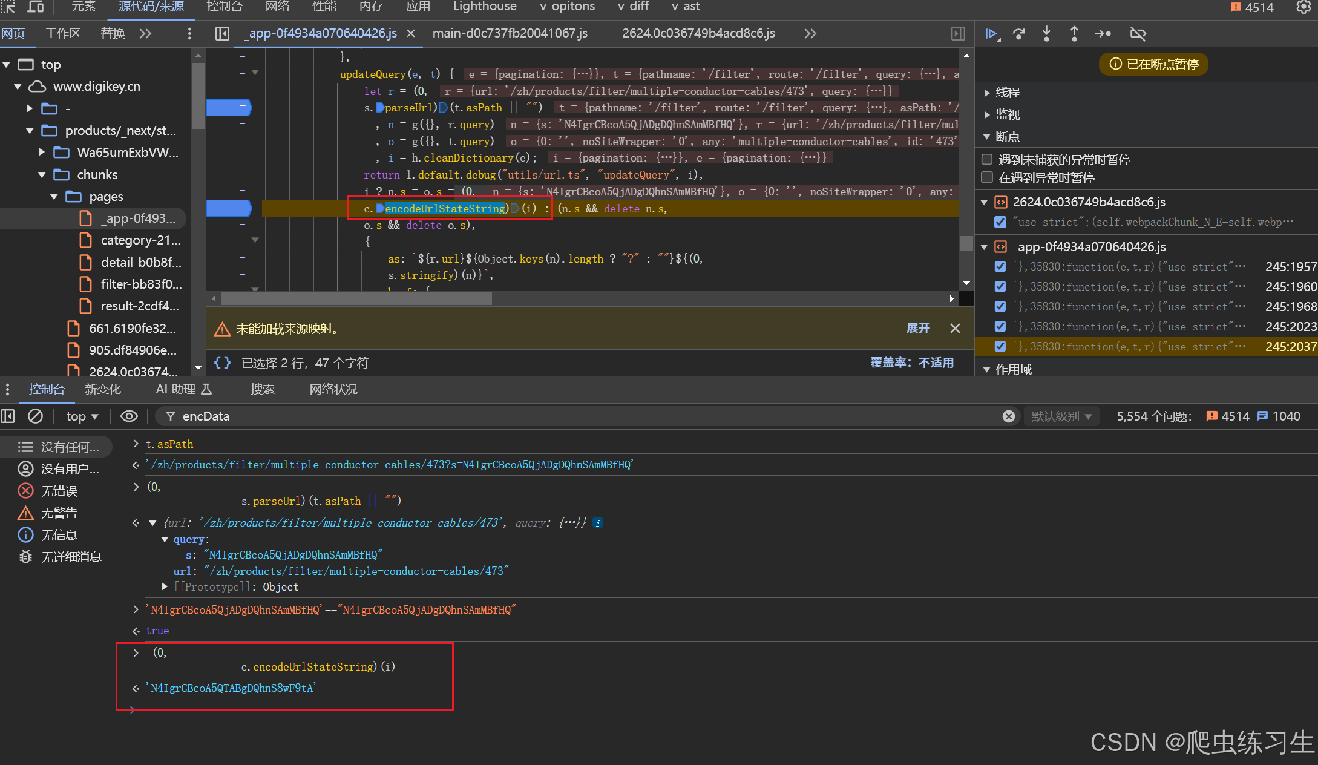
Task: Enable pause on uncaught exceptions checkbox
Action: (x=987, y=159)
